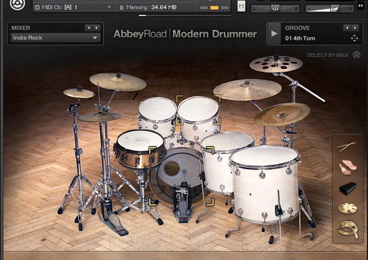Image resolution: width=368 pixels, height=260 pixels.
Task: Choose the jingle stick percussion icon
Action: click(347, 208)
